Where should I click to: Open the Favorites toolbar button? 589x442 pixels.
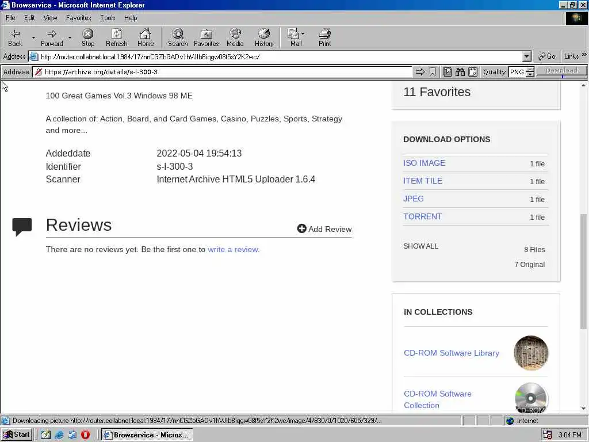pyautogui.click(x=206, y=37)
